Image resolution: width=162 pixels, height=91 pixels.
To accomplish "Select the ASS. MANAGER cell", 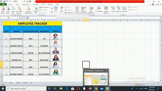I will point(44,51).
